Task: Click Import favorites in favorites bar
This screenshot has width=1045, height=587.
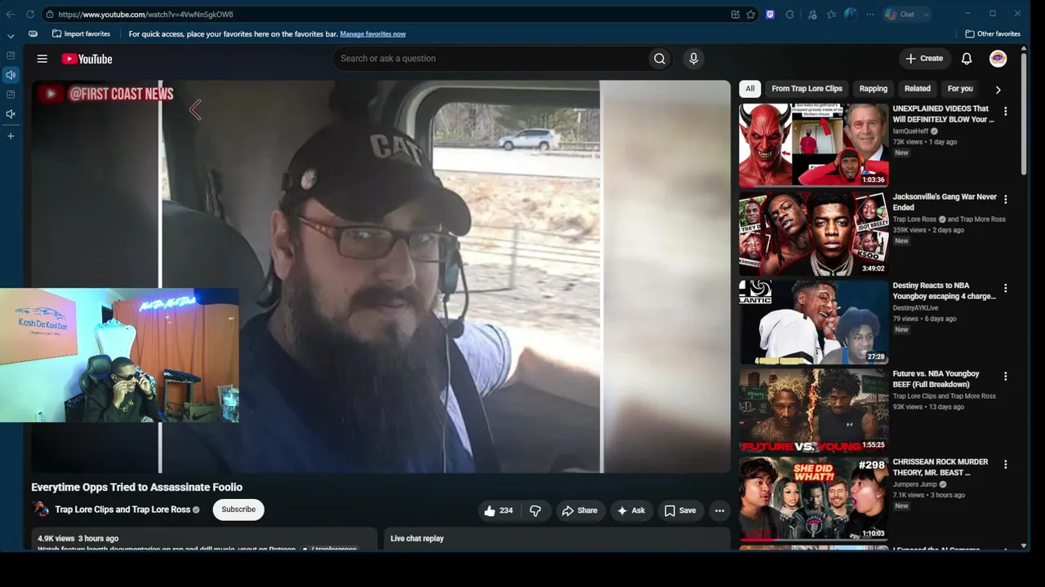Action: 81,34
